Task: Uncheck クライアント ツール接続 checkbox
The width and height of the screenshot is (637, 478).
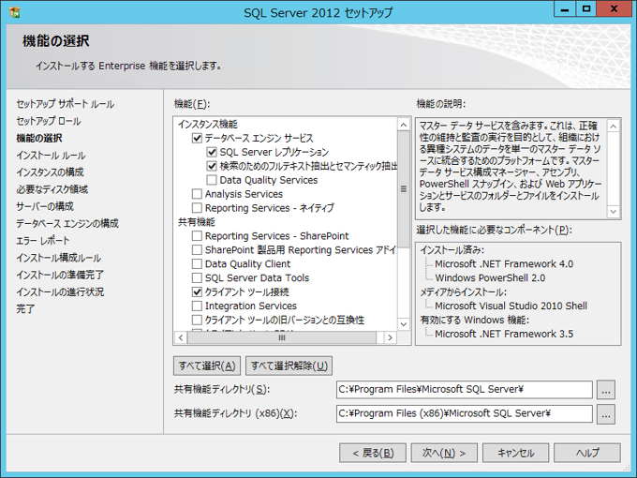Action: (197, 291)
